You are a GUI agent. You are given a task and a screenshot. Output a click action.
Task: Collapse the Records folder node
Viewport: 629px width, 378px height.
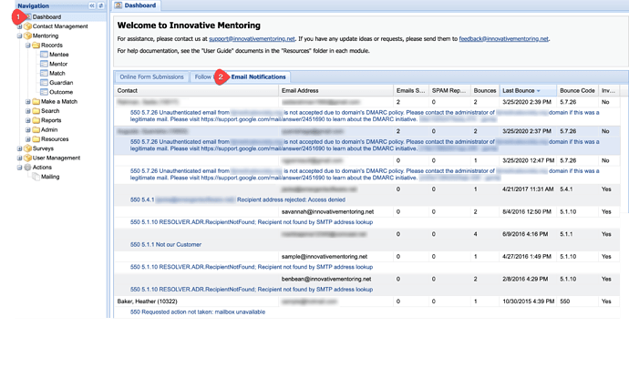click(28, 46)
